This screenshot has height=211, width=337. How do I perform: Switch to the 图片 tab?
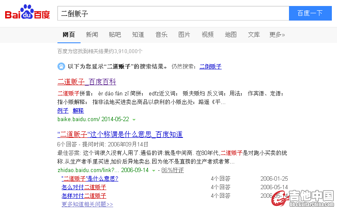point(184,35)
